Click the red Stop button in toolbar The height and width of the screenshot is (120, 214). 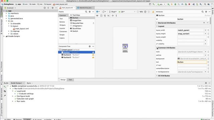(189, 4)
